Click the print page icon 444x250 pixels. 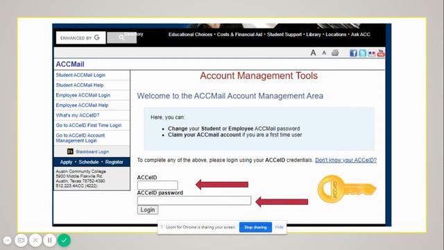(x=335, y=53)
